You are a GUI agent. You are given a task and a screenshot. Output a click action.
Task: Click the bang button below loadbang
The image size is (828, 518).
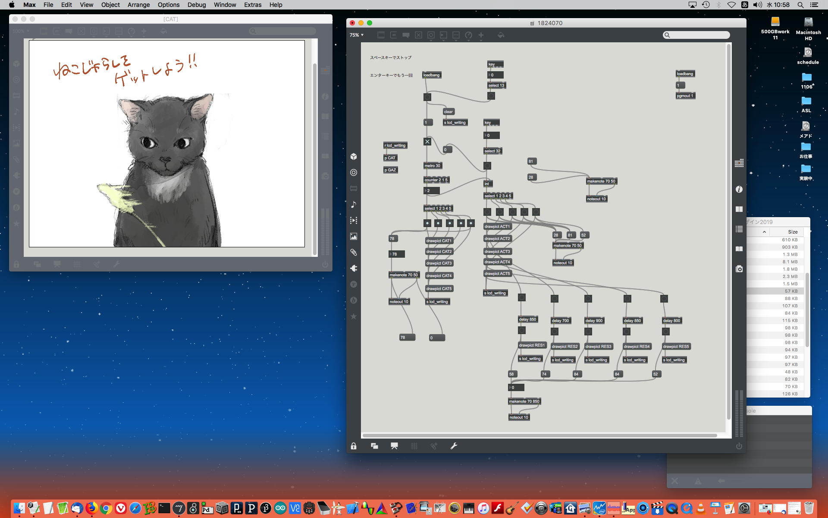(427, 97)
